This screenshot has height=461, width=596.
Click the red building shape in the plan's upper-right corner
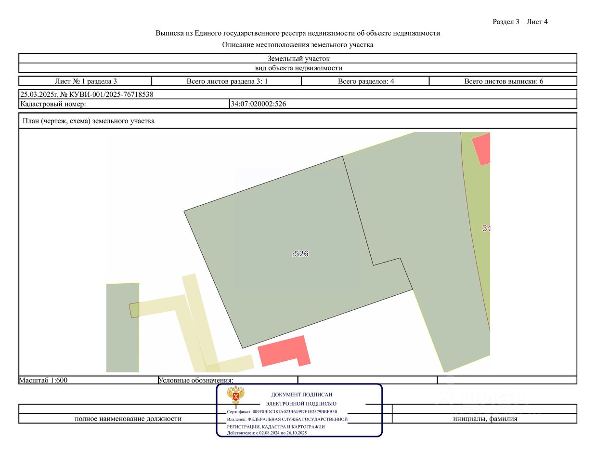[482, 149]
